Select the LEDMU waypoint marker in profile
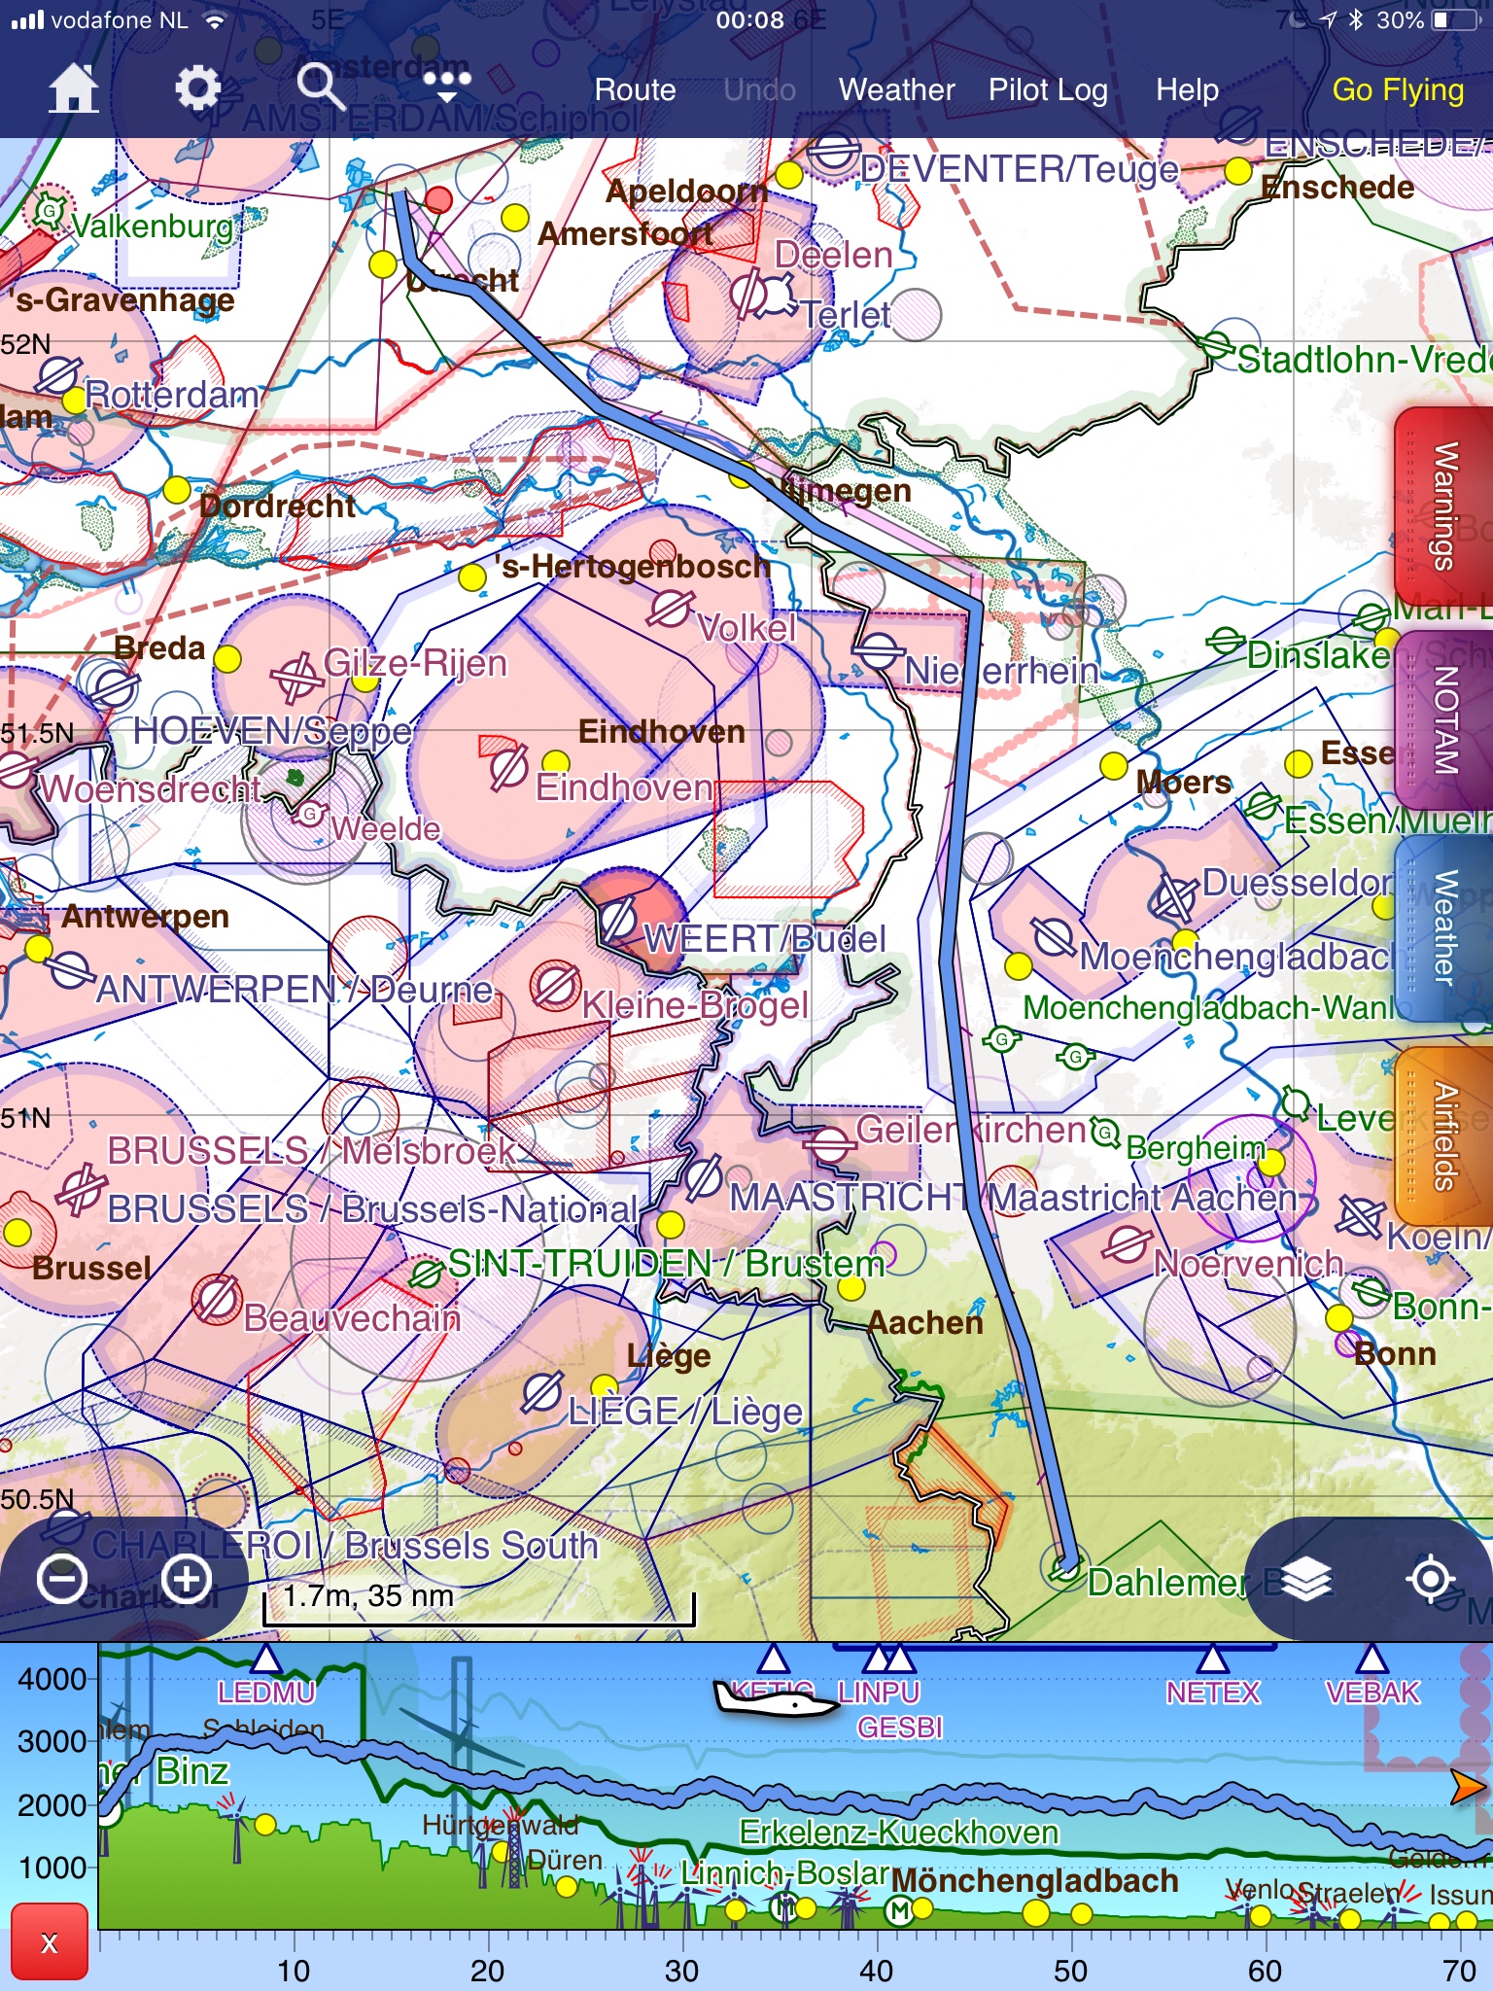The width and height of the screenshot is (1493, 1991). tap(266, 1658)
